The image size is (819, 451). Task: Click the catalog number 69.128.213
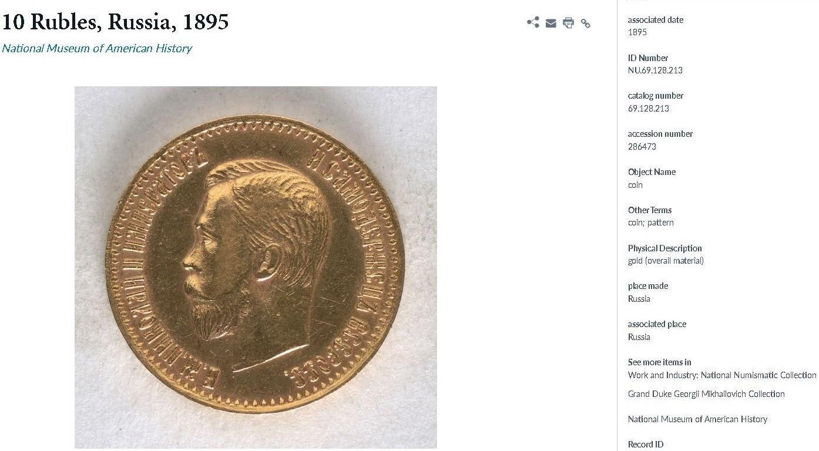[x=649, y=109]
